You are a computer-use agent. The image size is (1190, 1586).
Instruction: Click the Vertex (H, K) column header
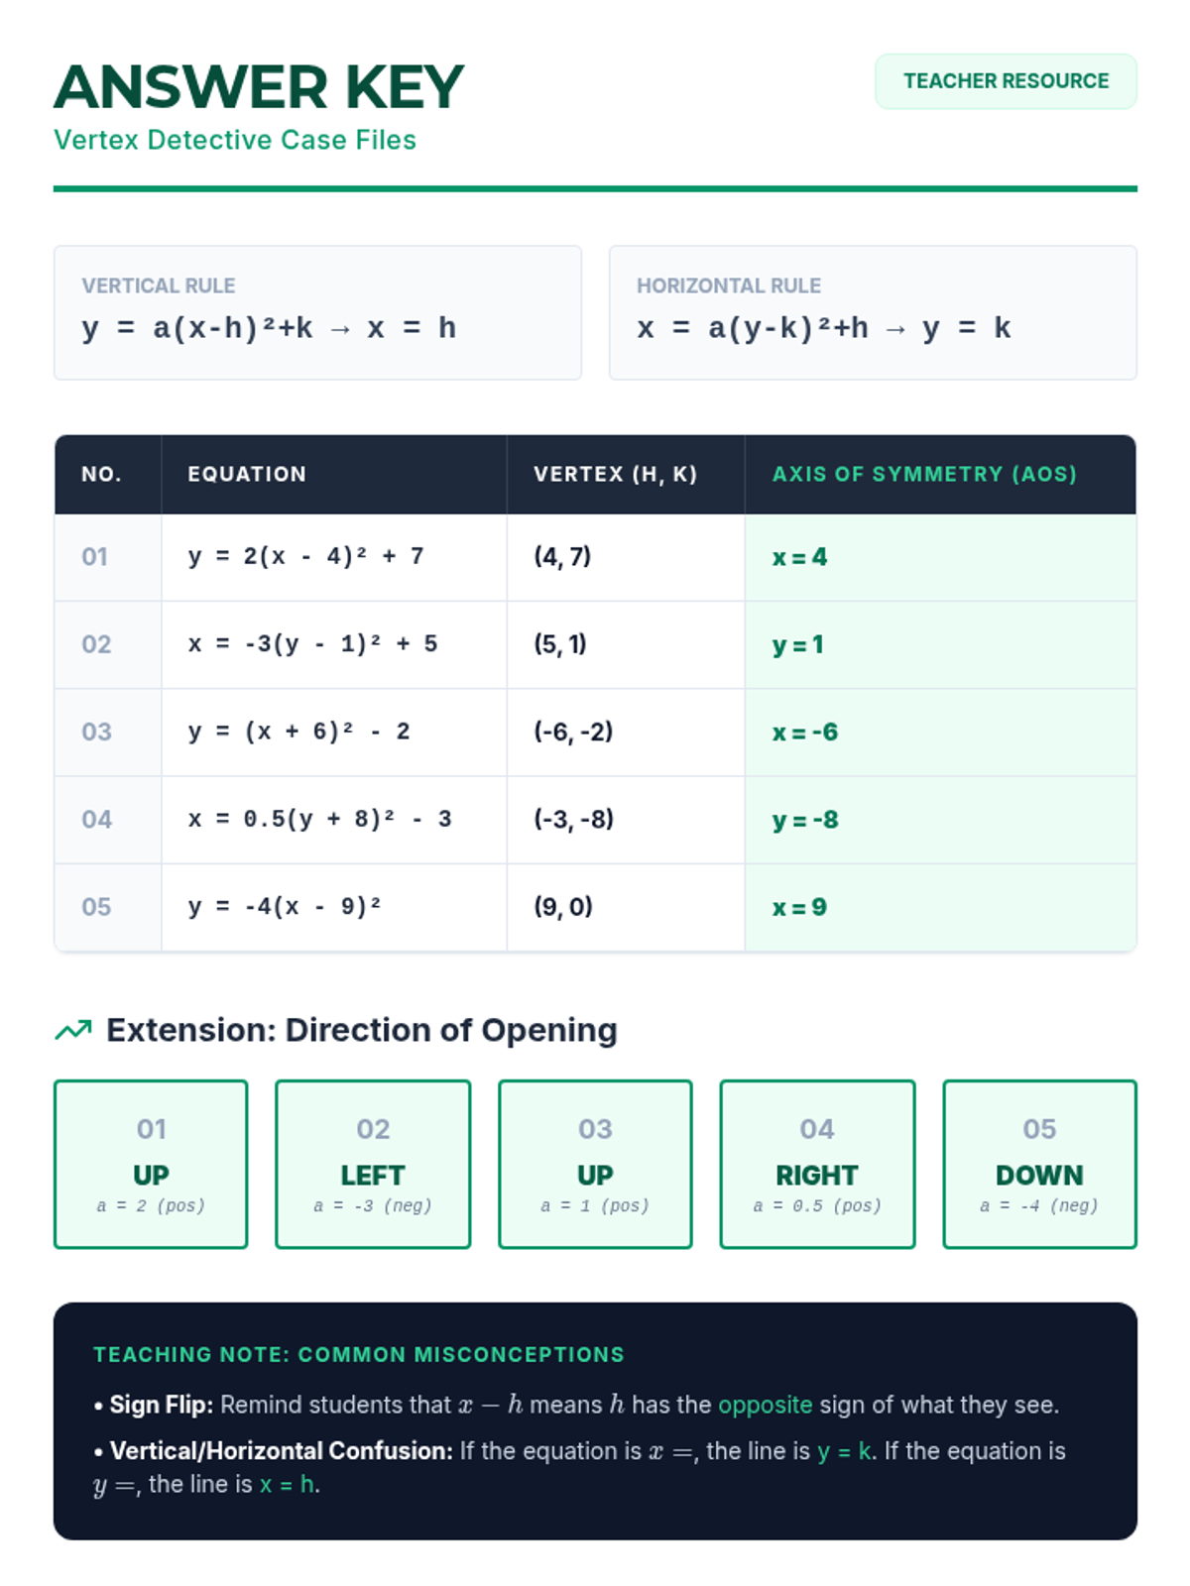point(615,474)
